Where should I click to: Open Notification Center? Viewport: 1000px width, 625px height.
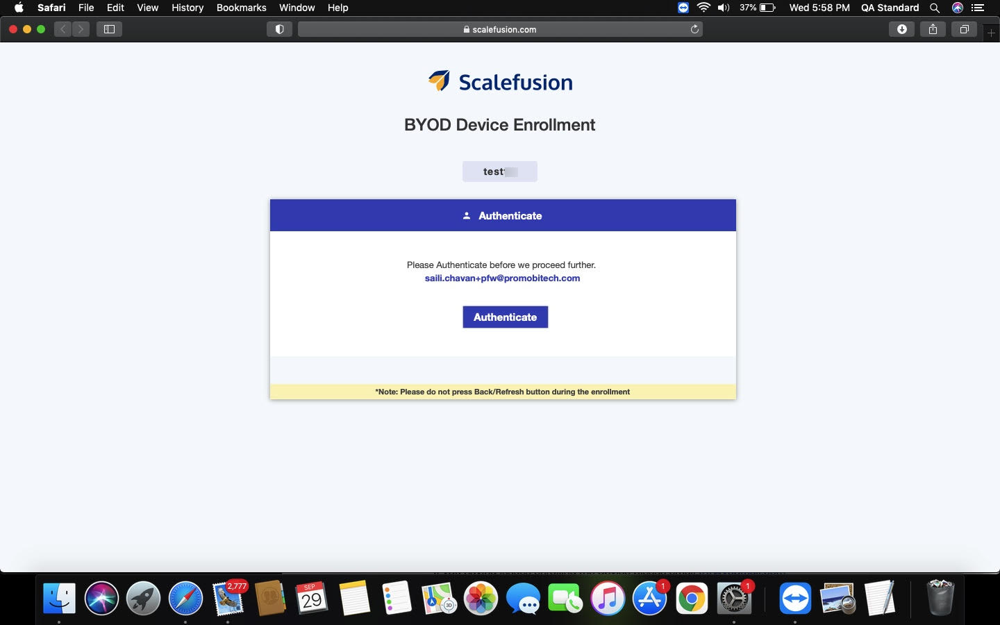pos(978,8)
